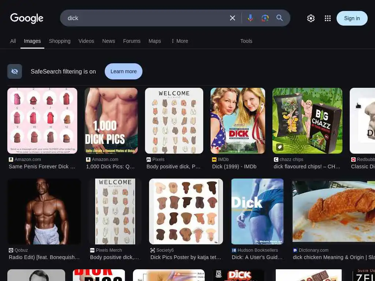Click the chazz chips source favicon
Image resolution: width=375 pixels, height=281 pixels.
[x=276, y=160]
